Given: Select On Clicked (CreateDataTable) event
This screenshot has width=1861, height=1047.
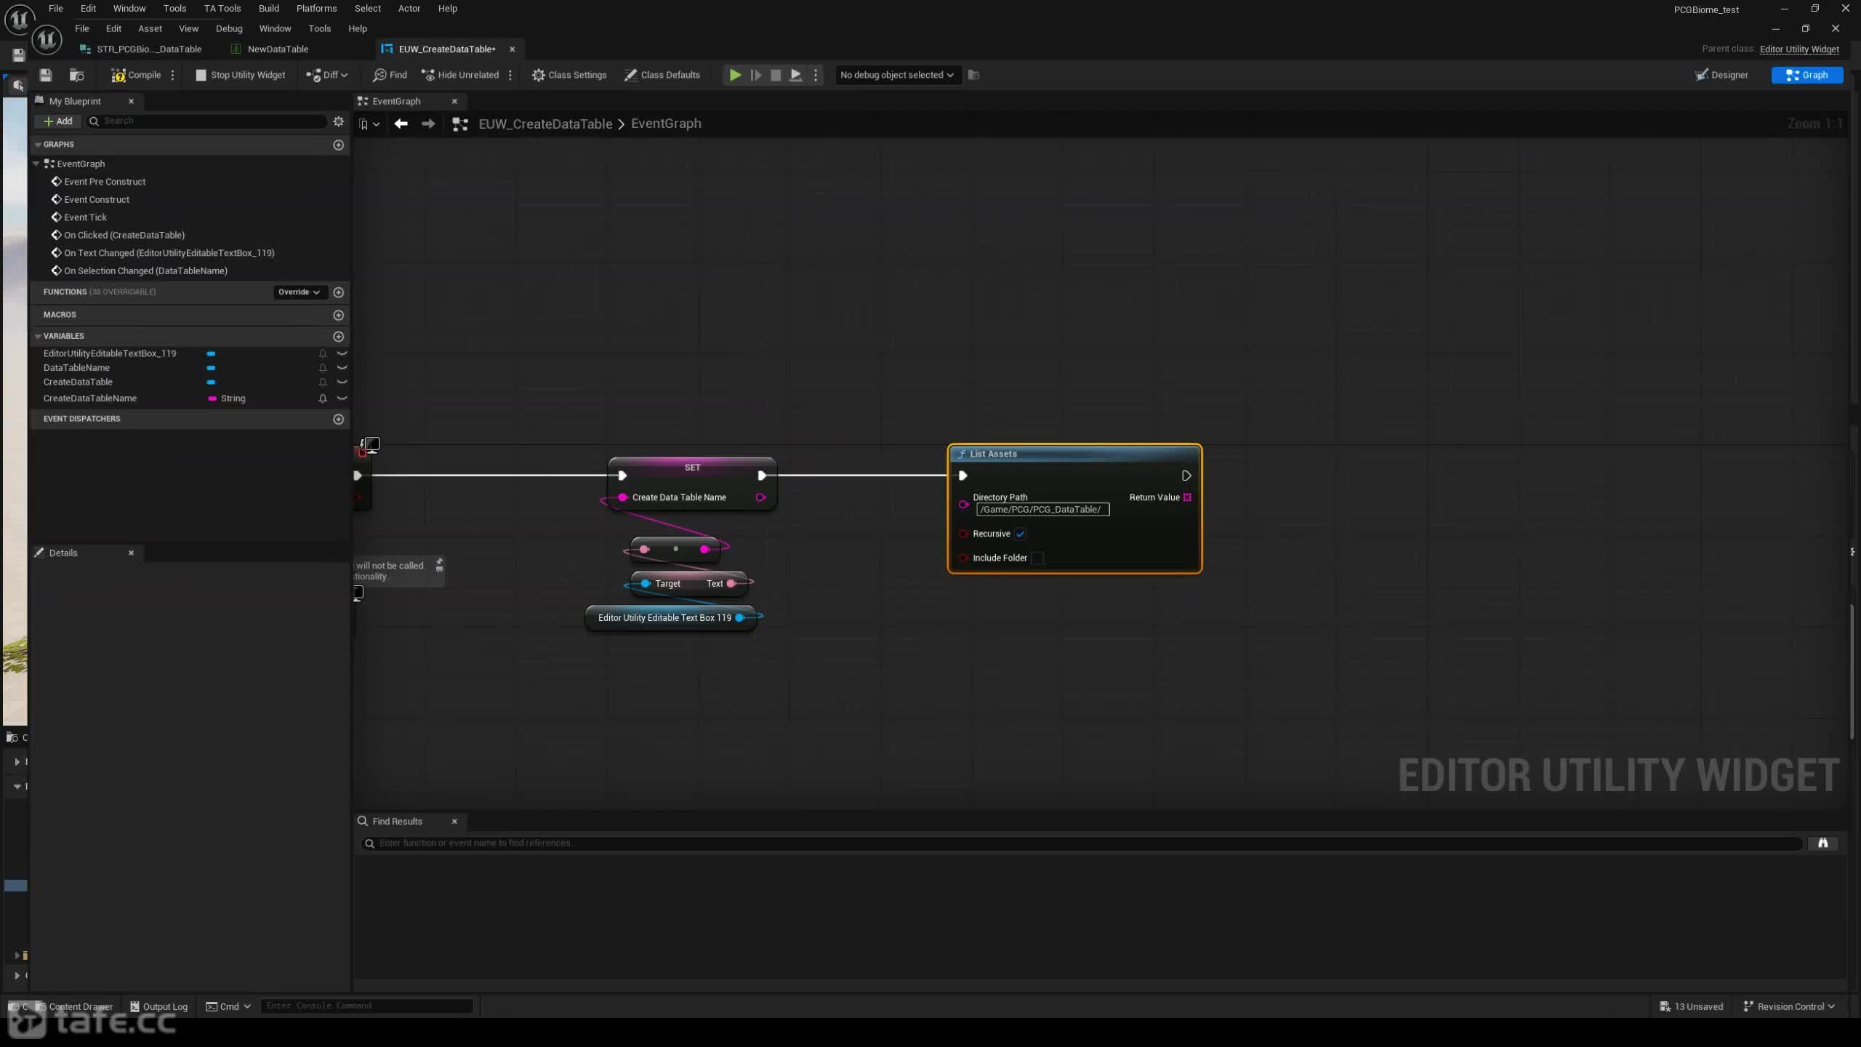Looking at the screenshot, I should 124,235.
